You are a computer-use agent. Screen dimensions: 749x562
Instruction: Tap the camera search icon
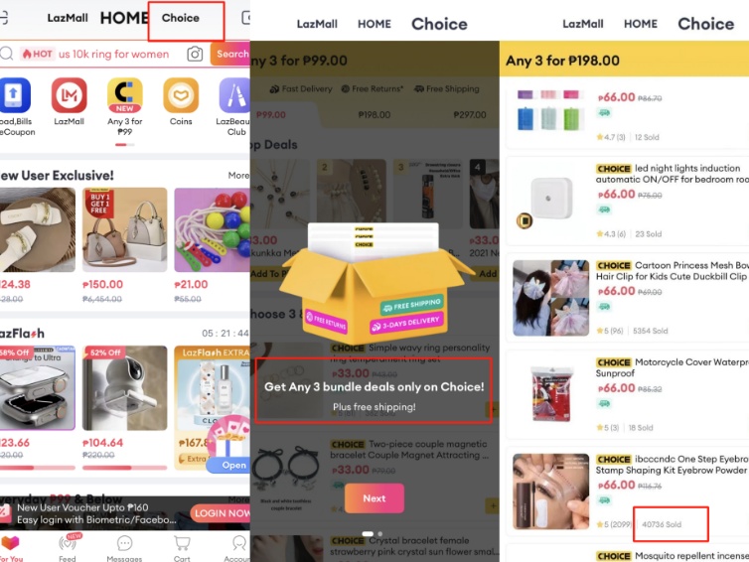pos(195,54)
